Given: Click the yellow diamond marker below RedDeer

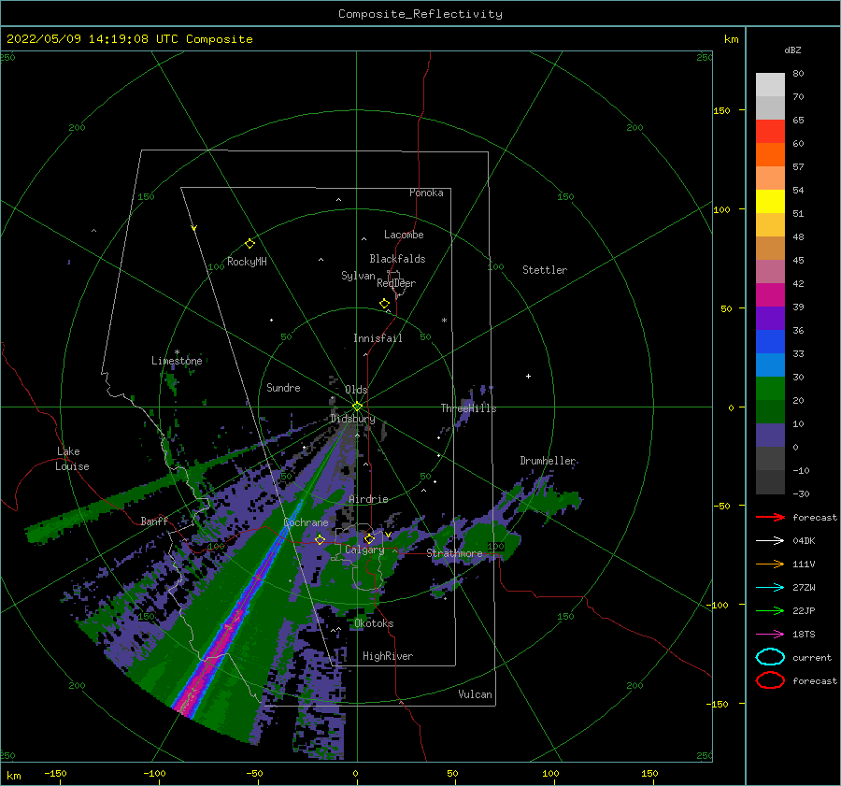Looking at the screenshot, I should point(385,304).
